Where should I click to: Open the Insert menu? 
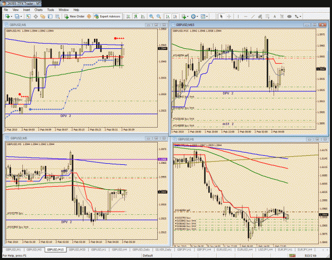coord(27,10)
